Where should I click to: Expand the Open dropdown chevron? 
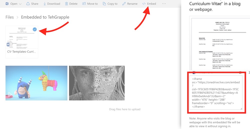pyautogui.click(x=20, y=4)
